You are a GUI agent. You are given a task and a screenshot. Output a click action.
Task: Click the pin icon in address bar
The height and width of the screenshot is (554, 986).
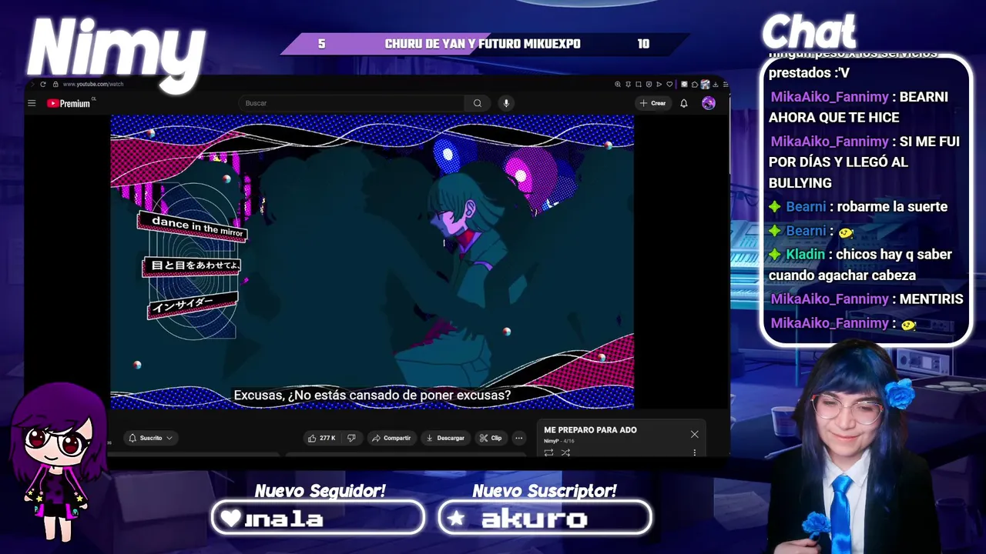(x=629, y=84)
